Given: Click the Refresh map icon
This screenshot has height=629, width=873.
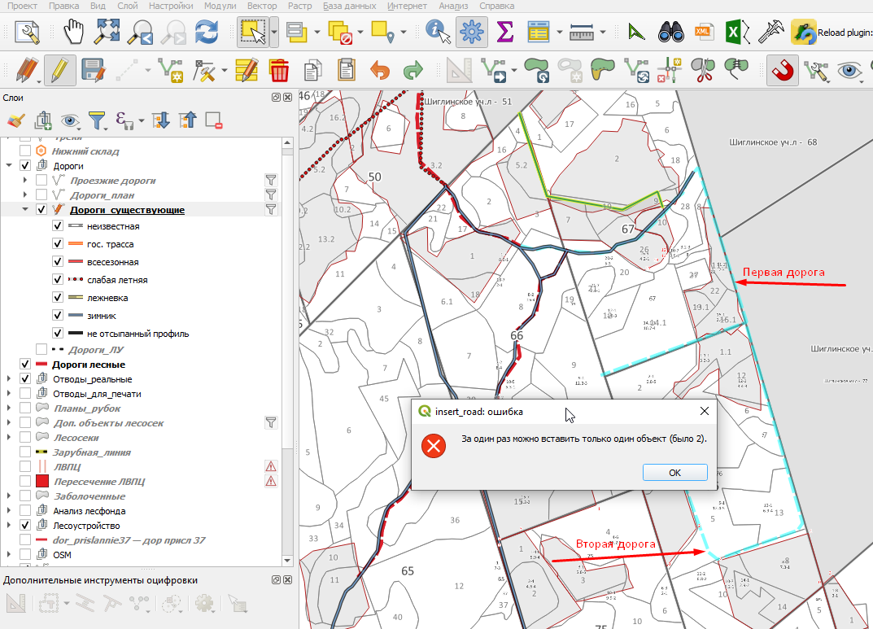Looking at the screenshot, I should point(207,32).
